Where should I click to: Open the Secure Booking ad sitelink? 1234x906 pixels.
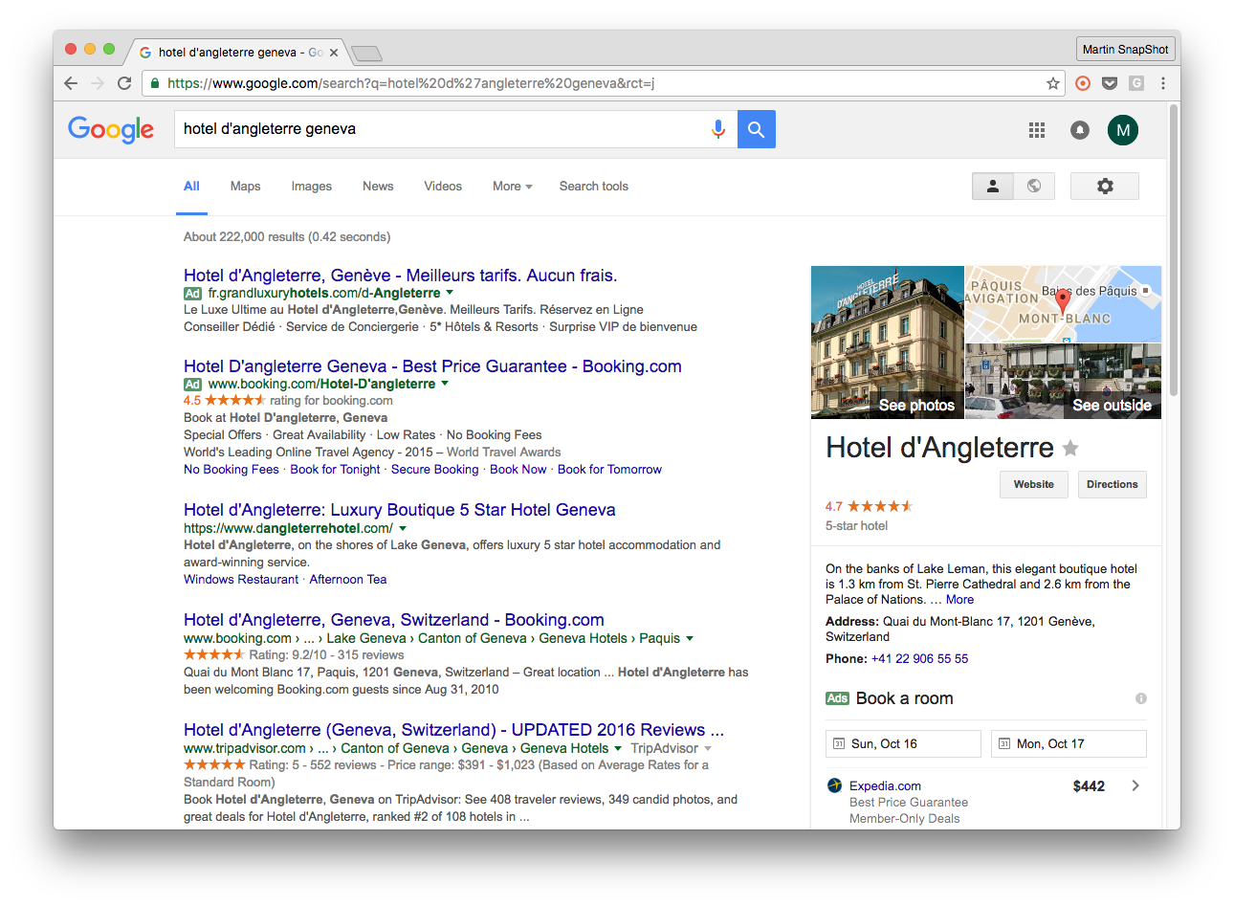[x=434, y=470]
